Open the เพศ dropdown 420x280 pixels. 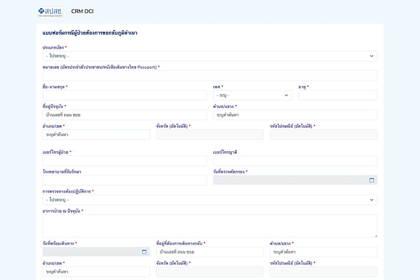252,95
